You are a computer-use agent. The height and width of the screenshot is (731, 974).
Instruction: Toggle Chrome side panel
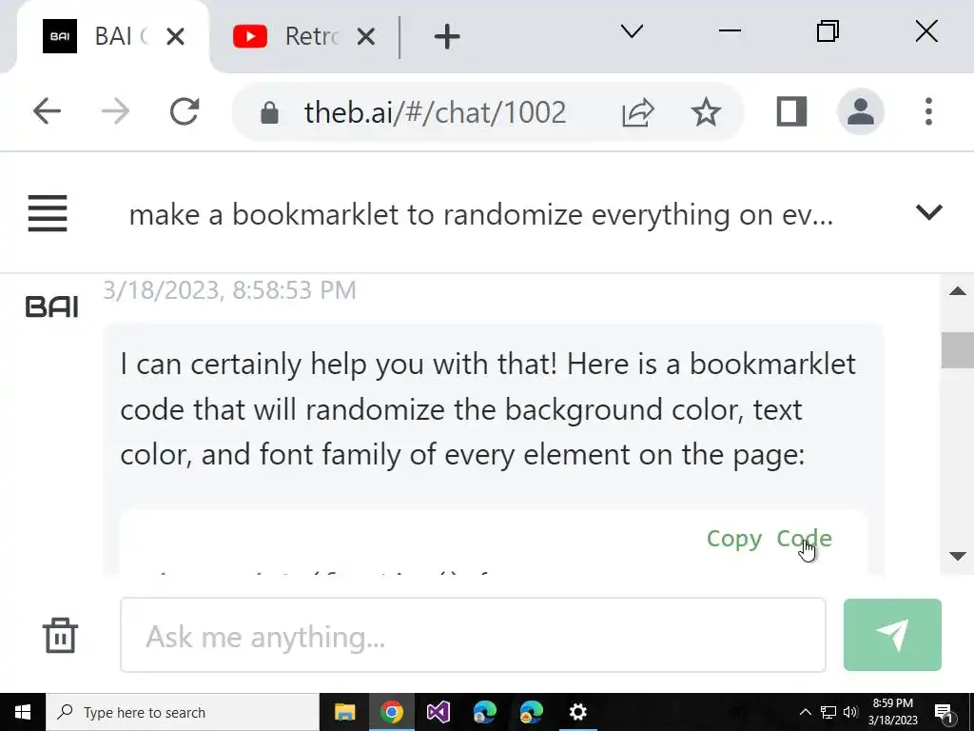pos(791,112)
